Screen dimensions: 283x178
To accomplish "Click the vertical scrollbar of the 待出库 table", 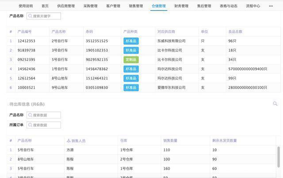I will coord(278,157).
